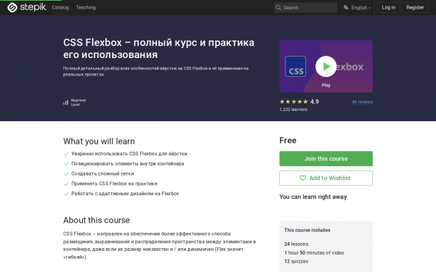Click checkmark beside 'Создавать сложный сетки'

point(66,174)
